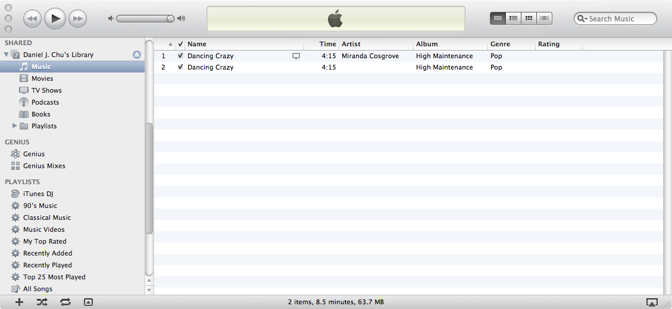Click the volume slider knob
This screenshot has width=672, height=309.
coord(170,18)
